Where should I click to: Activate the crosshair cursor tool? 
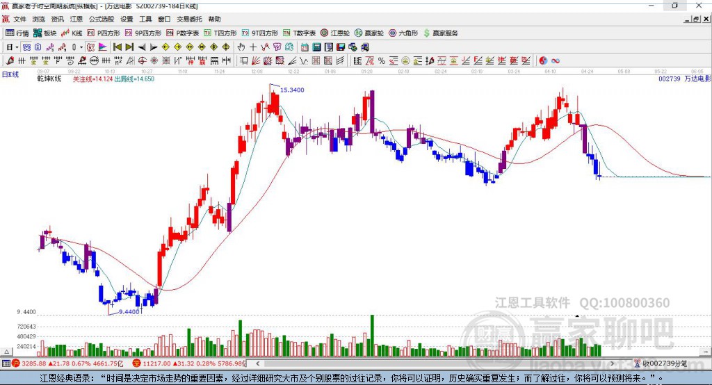point(253,47)
